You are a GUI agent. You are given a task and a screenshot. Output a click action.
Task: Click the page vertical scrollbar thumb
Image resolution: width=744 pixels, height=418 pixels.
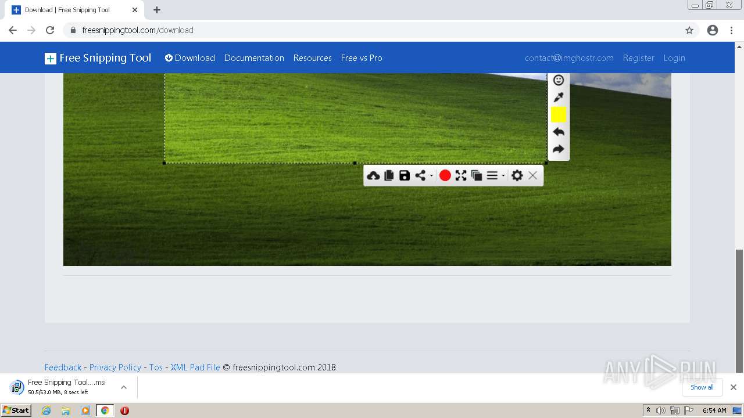point(739,311)
